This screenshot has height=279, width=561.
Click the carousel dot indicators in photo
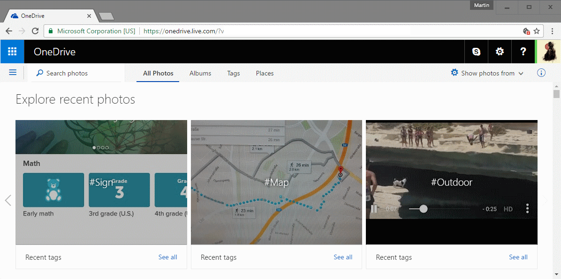[100, 147]
